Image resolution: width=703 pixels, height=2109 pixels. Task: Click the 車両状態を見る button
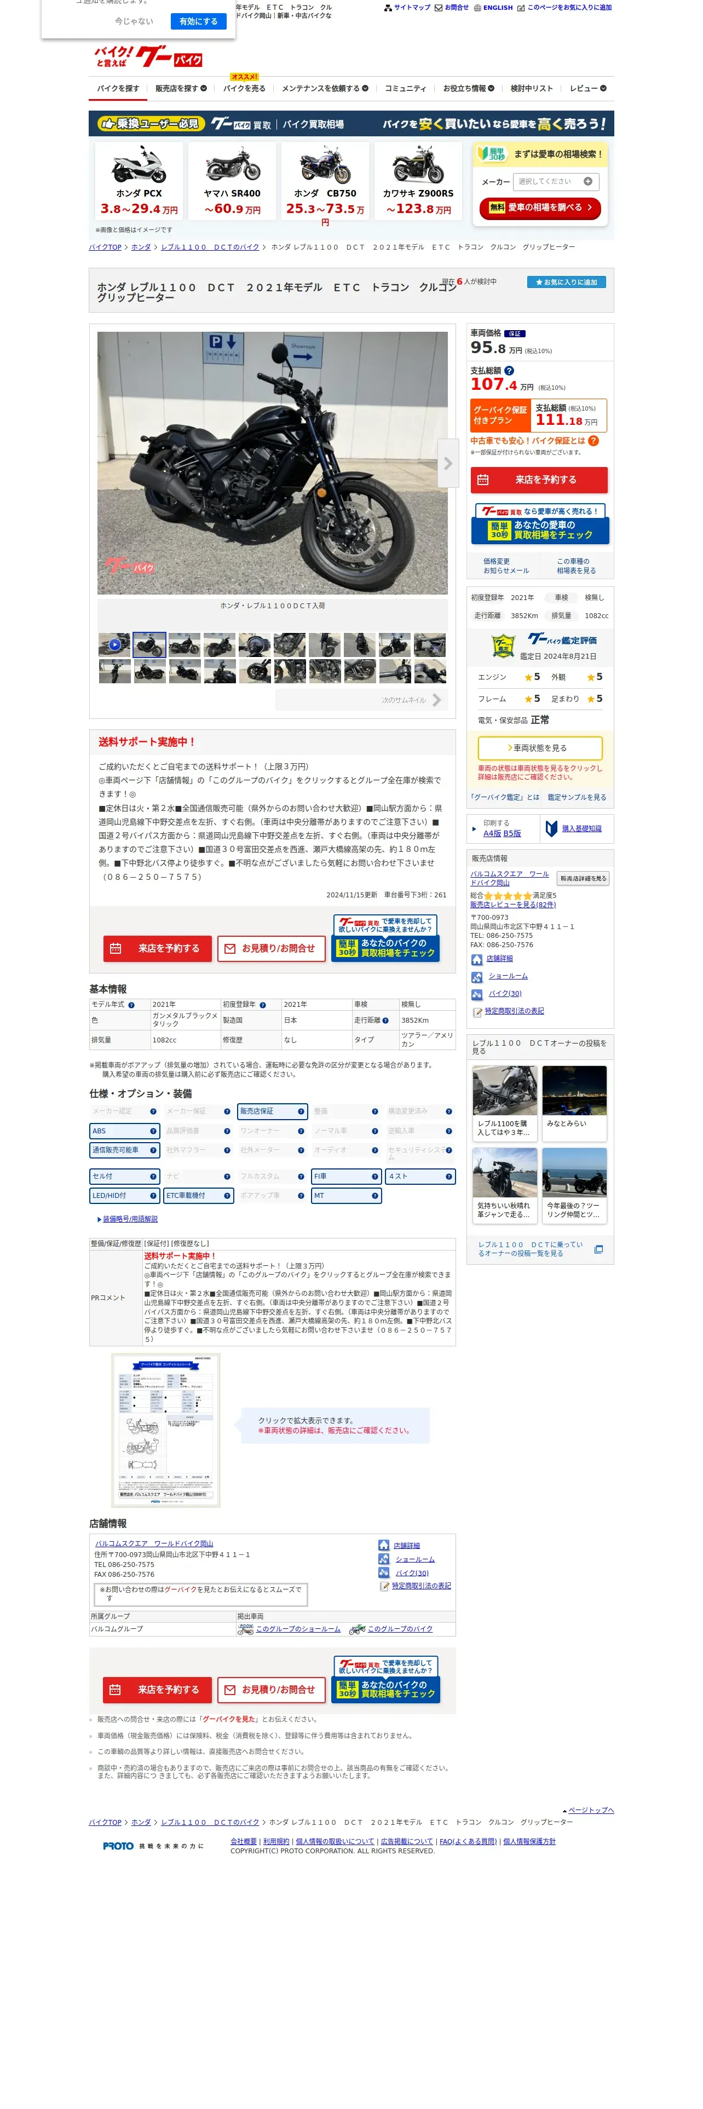pyautogui.click(x=540, y=748)
